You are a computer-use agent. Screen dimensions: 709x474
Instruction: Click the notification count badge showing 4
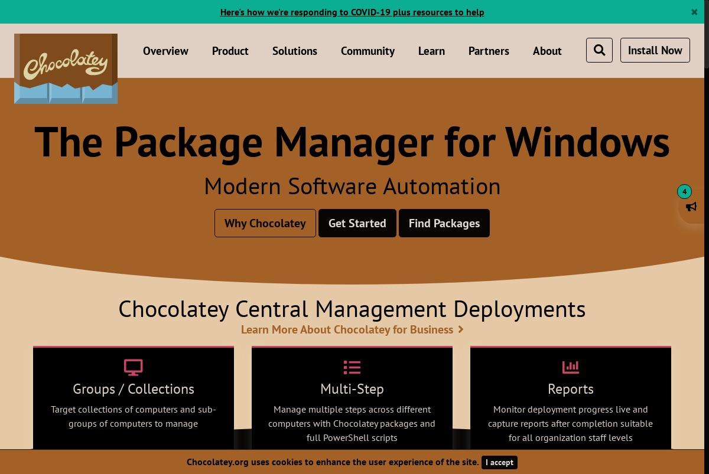click(x=684, y=191)
